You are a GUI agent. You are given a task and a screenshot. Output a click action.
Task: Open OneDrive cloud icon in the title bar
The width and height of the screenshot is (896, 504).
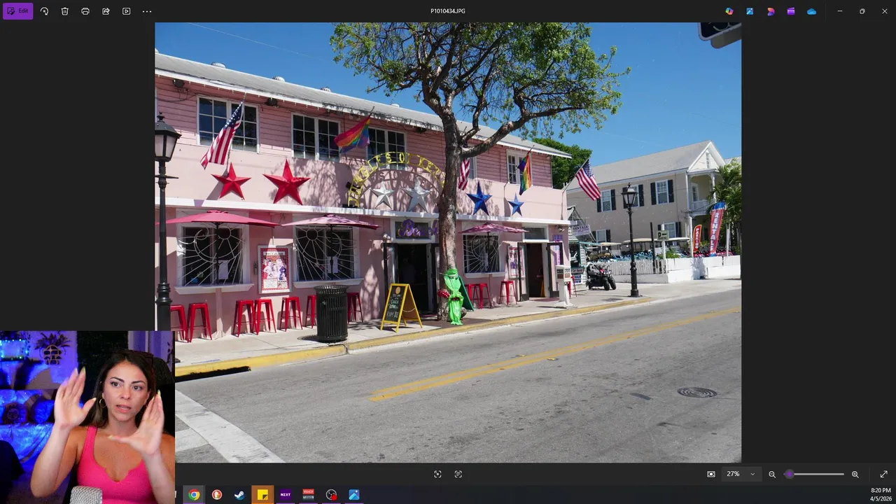(811, 11)
